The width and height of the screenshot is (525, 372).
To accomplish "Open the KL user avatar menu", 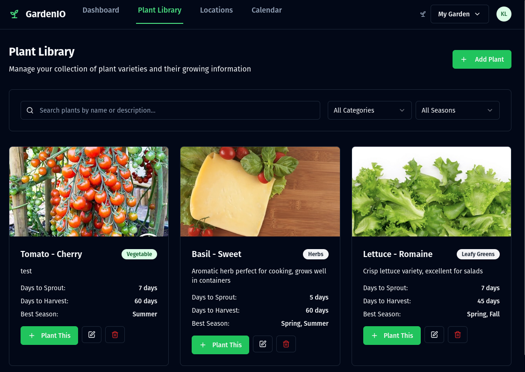I will coord(504,14).
